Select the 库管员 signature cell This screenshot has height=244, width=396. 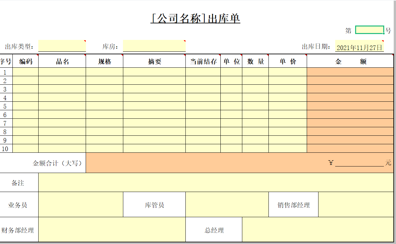tap(226, 204)
